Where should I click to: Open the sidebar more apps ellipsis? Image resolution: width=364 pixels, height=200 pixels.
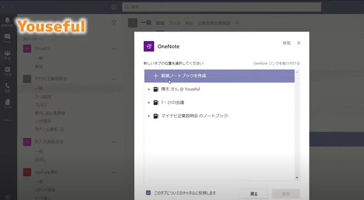[7, 120]
